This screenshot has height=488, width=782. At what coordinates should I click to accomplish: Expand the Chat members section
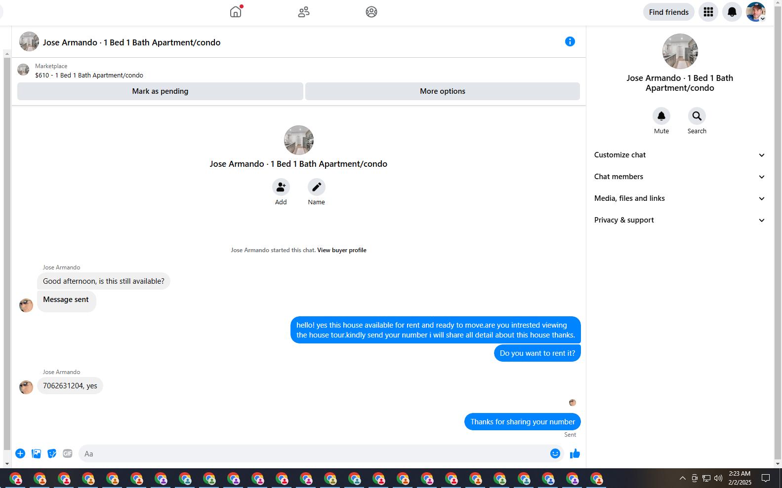[680, 177]
